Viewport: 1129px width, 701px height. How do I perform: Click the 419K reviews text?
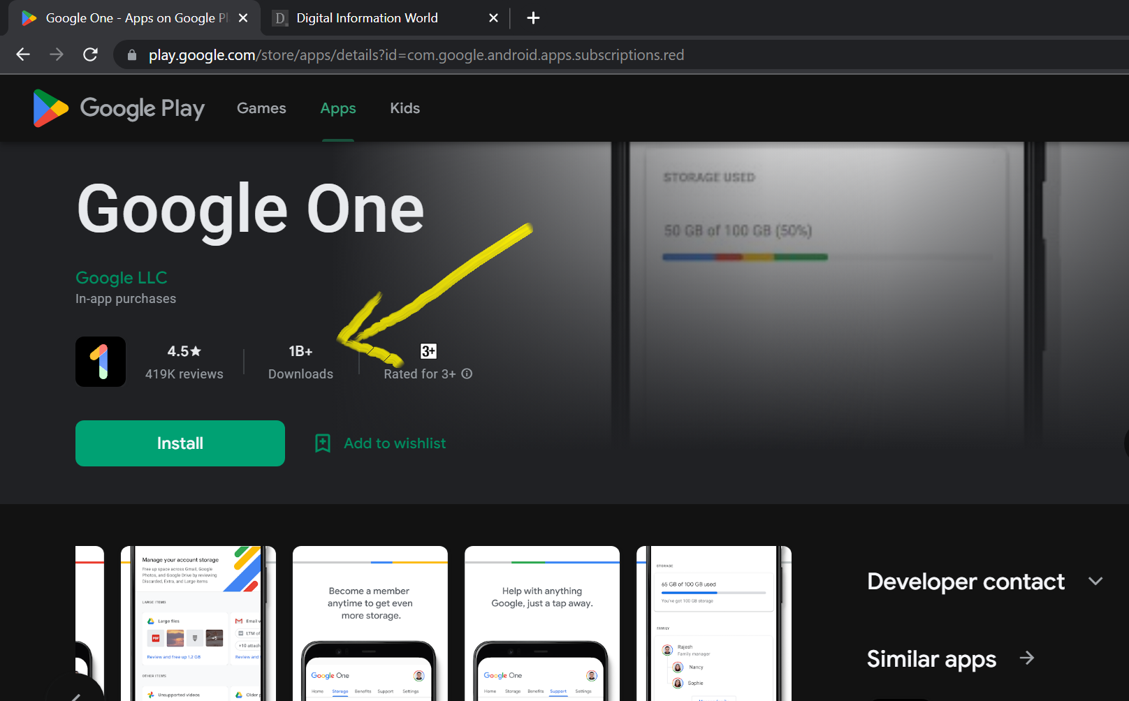coord(184,374)
